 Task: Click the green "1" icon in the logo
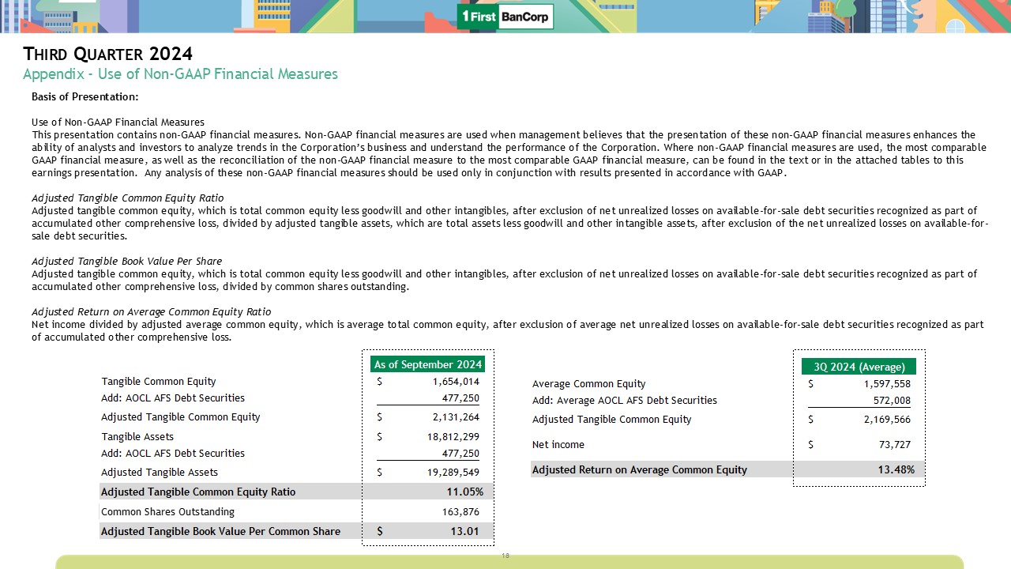coord(466,17)
